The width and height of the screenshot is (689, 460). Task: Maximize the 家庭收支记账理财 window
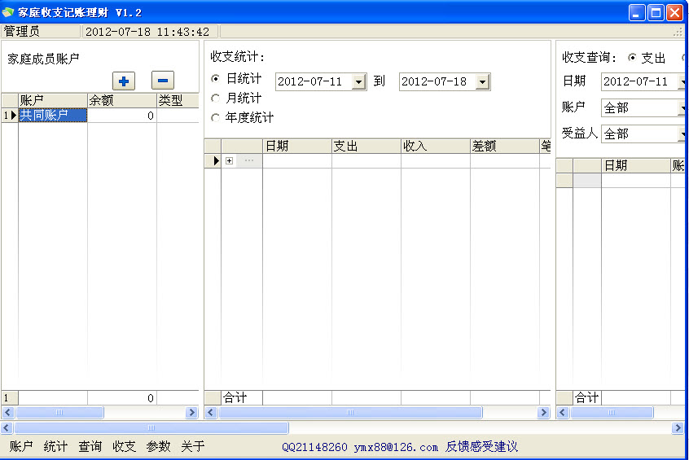coord(656,13)
